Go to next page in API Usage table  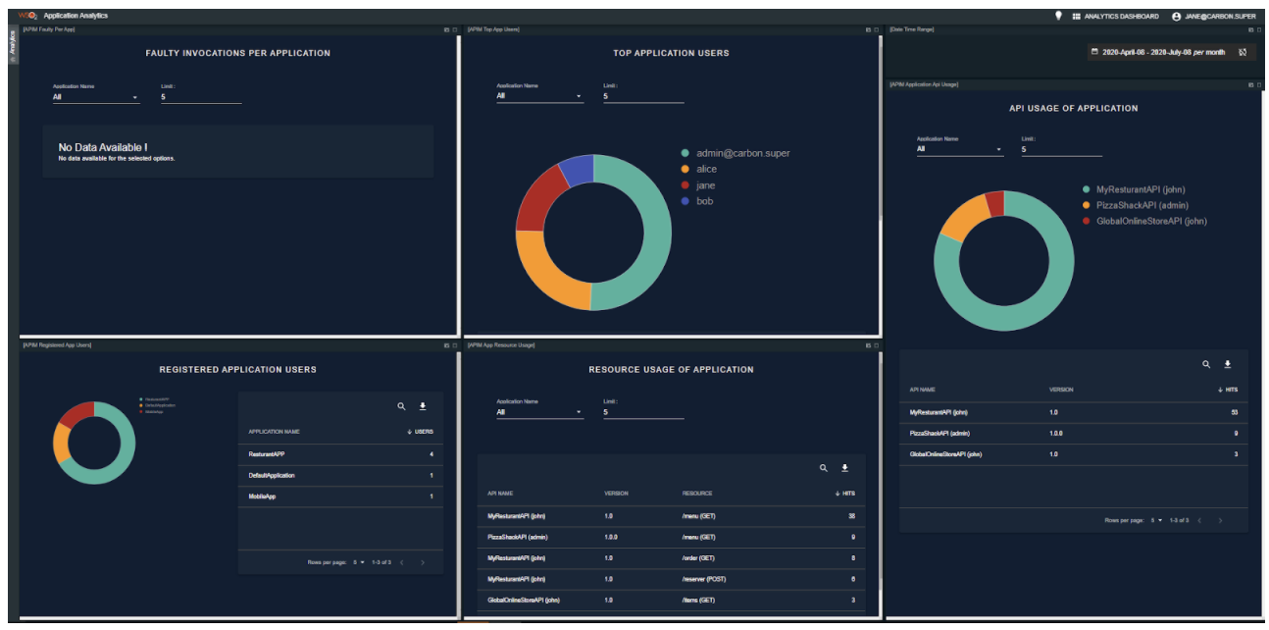tap(1220, 520)
